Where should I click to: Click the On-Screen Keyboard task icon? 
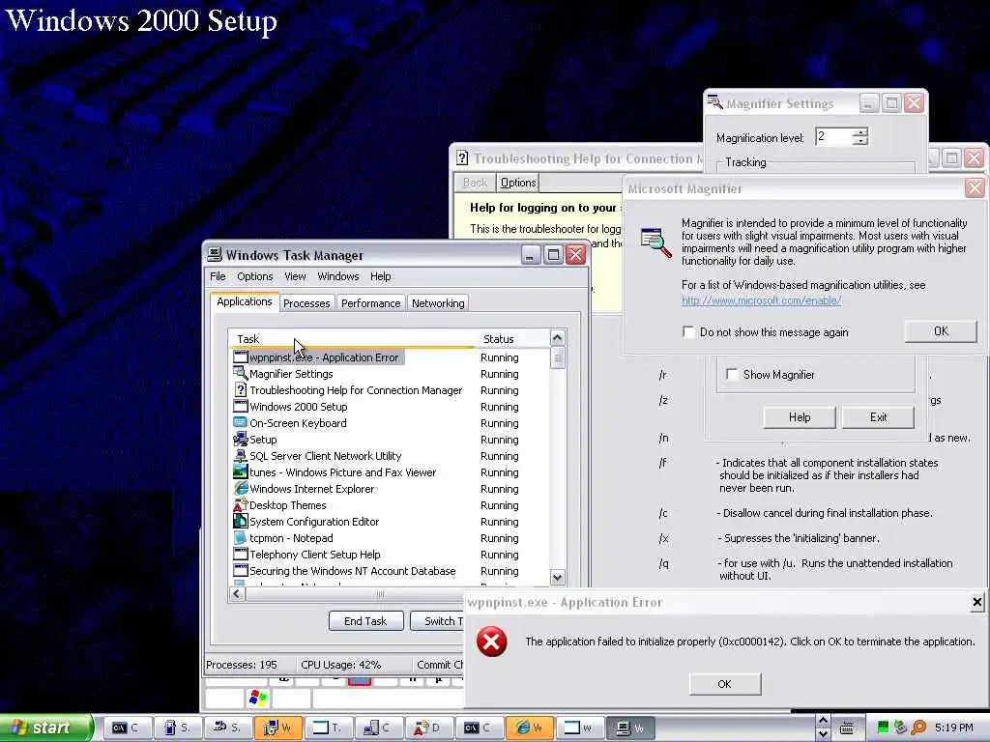coord(241,423)
